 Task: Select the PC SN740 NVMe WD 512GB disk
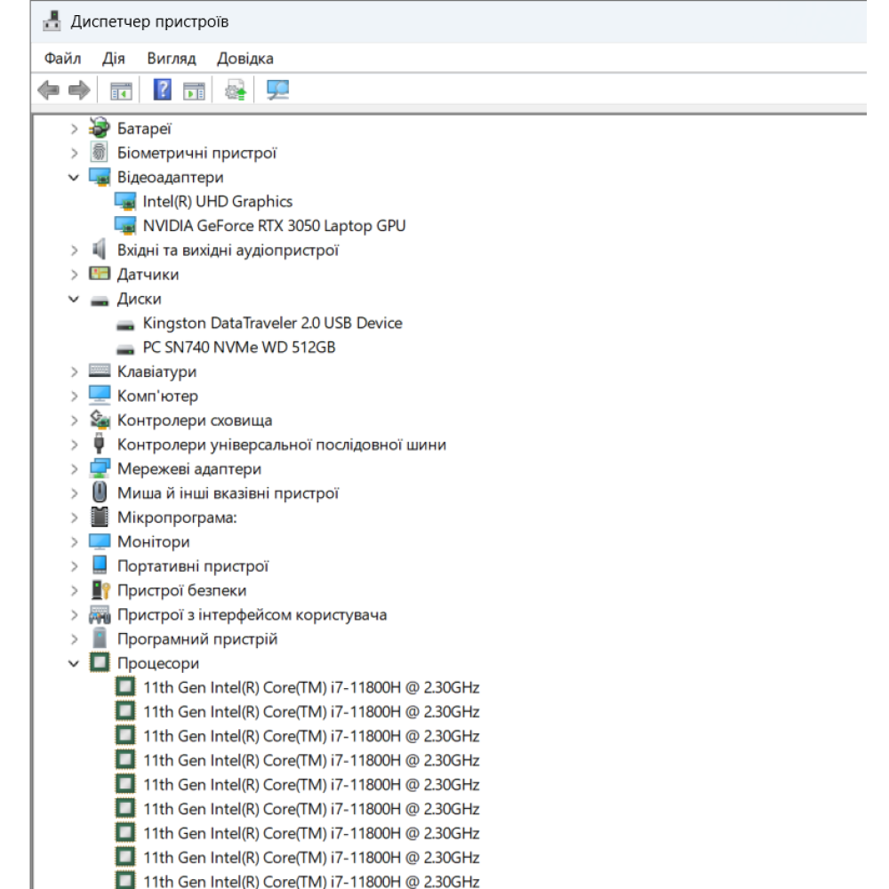[239, 348]
